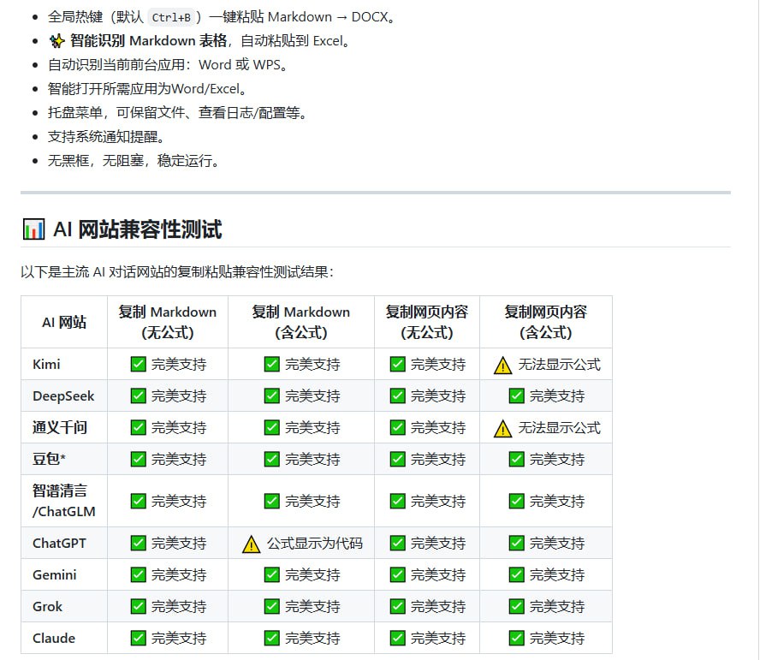This screenshot has width=760, height=660.
Task: Click Gemini's checkmark in the last column
Action: [515, 574]
